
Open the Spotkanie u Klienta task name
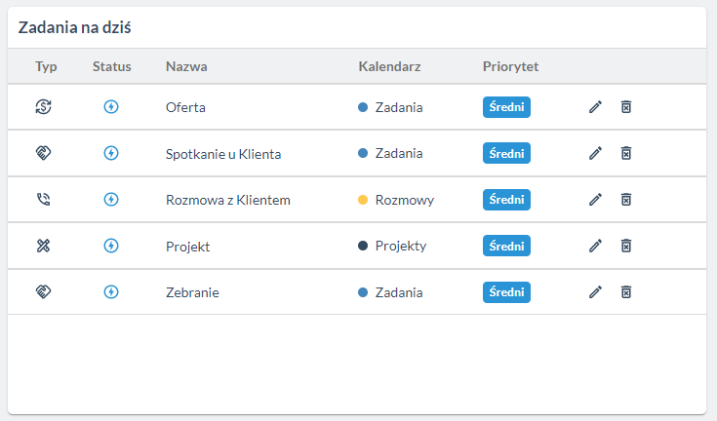point(223,154)
